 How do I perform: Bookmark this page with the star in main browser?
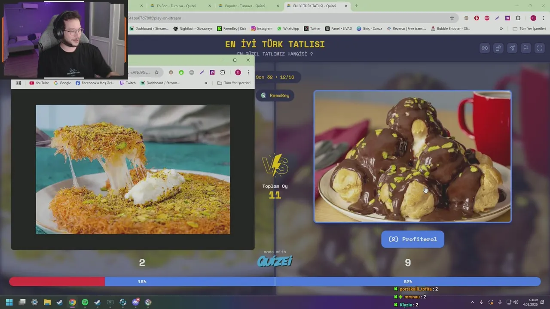coord(452,18)
